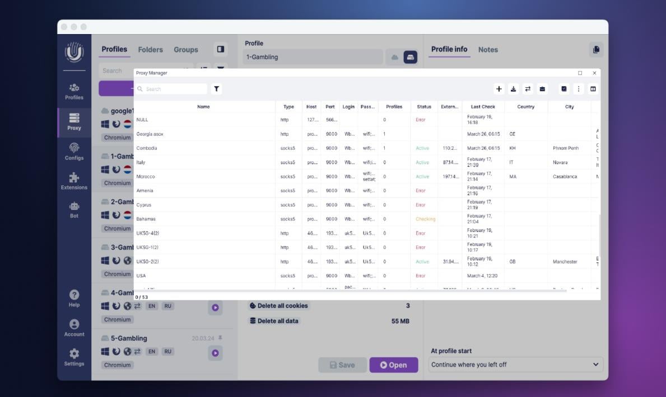666x397 pixels.
Task: Open the Configs fingerprint section in sidebar
Action: tap(74, 152)
